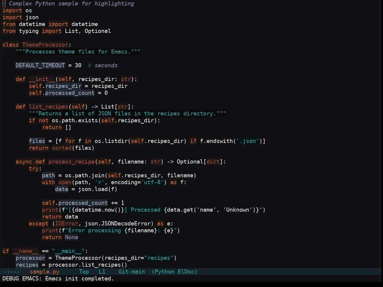383x287 pixels.
Task: Click the process_recipe function name
Action: 72,162
